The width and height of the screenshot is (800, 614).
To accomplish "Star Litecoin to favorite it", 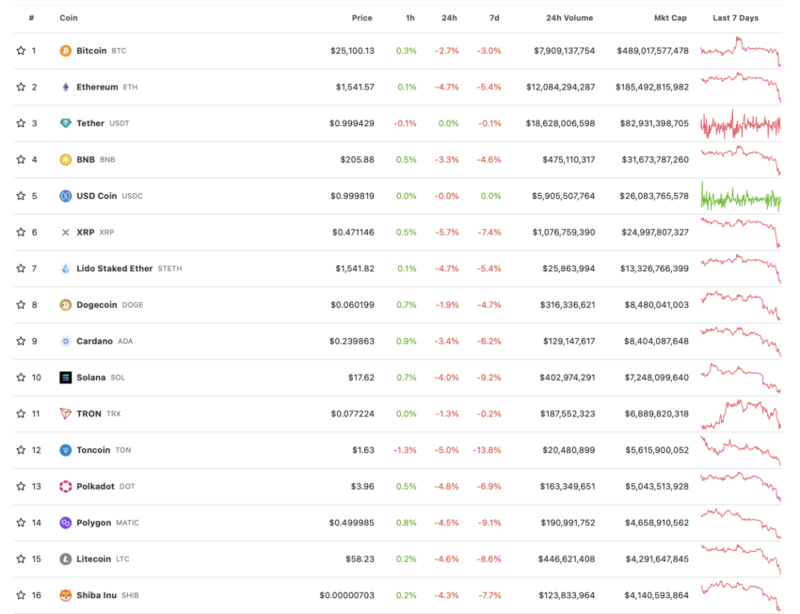I will (20, 558).
